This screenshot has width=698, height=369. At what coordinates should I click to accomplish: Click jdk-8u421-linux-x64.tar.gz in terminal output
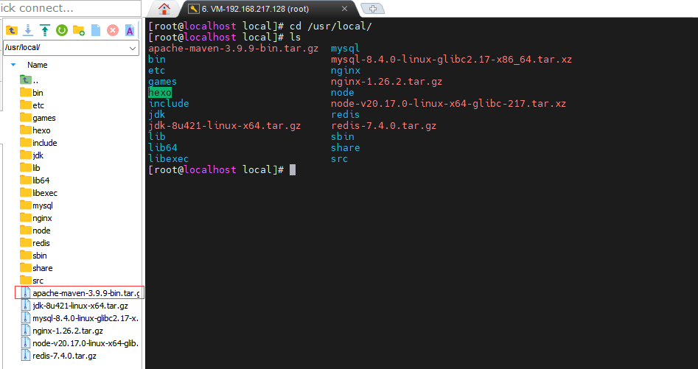(224, 126)
